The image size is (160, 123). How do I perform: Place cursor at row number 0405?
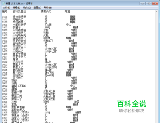coord(5,51)
